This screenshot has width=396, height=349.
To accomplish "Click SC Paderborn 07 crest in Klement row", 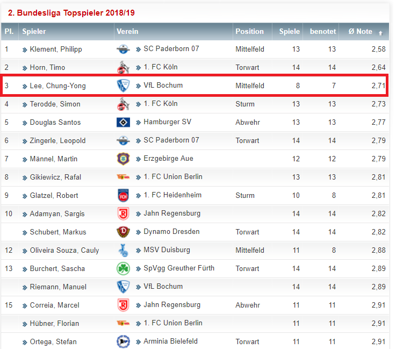I will (x=123, y=49).
